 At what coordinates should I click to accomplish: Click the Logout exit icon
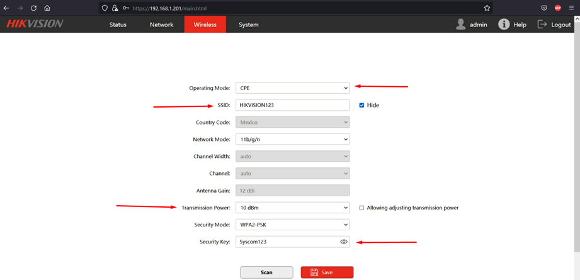tap(542, 25)
